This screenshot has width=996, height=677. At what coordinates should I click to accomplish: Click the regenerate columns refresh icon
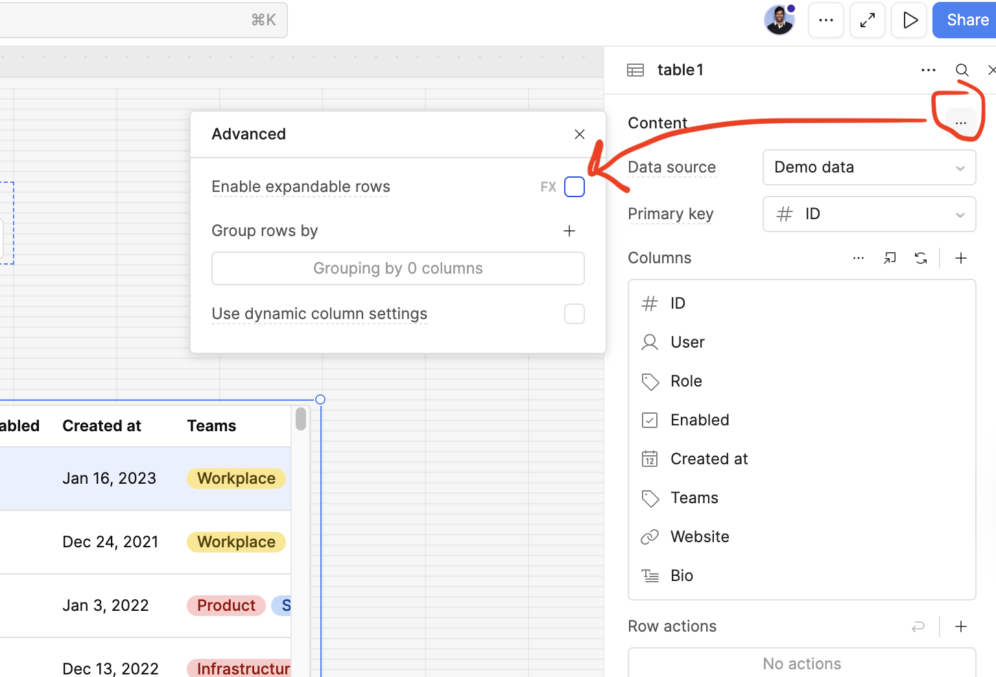click(921, 258)
